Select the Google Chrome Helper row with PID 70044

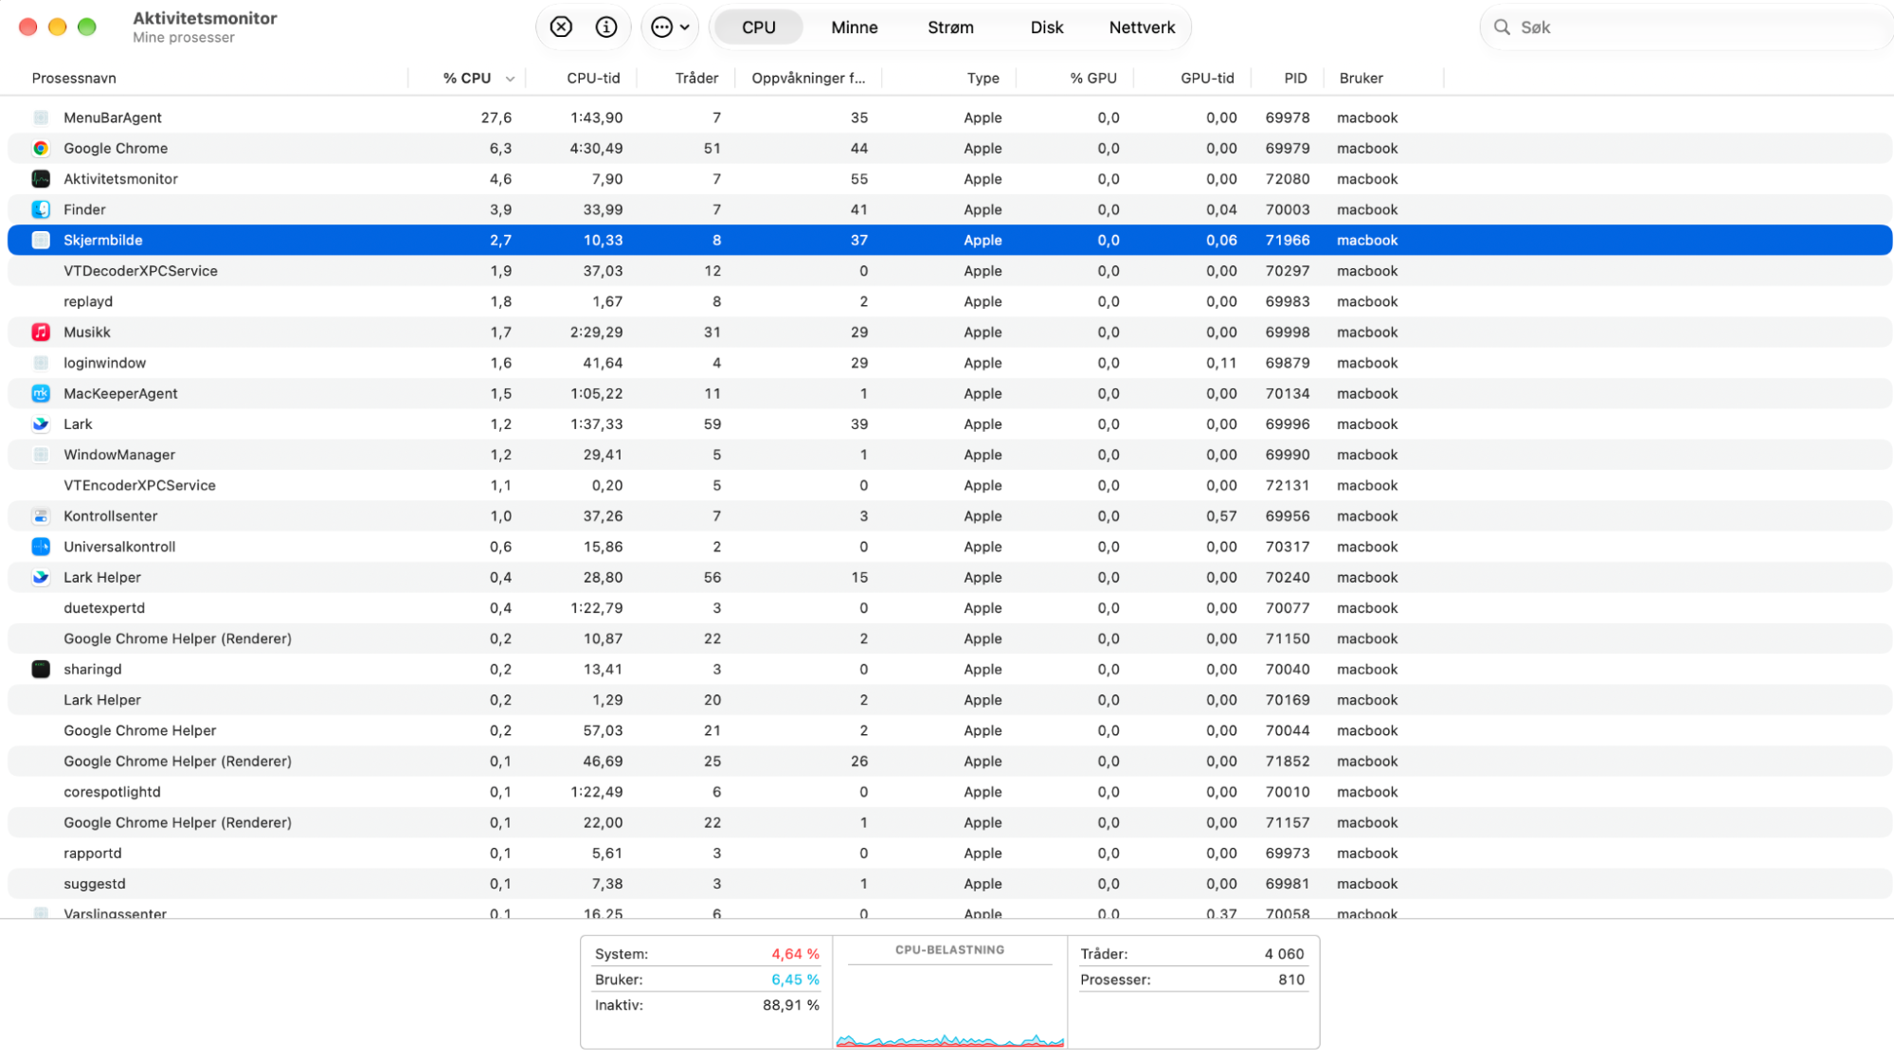point(950,730)
